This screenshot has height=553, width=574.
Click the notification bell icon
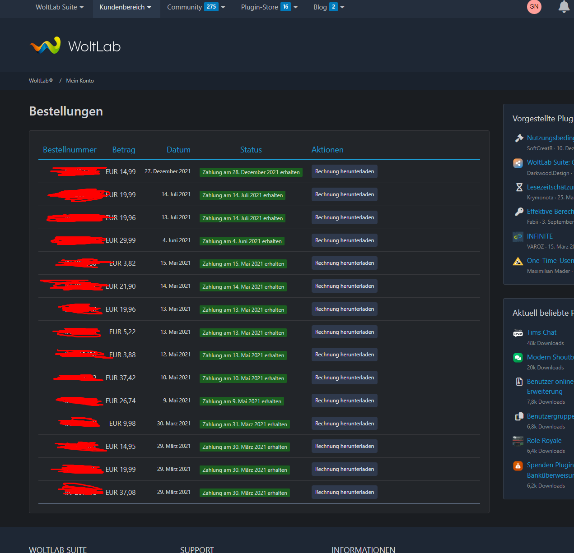[x=564, y=7]
